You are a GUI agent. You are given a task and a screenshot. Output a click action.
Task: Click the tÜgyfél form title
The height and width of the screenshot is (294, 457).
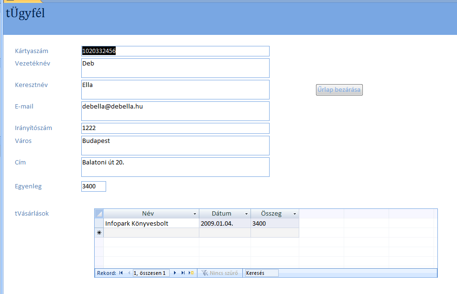(x=25, y=13)
